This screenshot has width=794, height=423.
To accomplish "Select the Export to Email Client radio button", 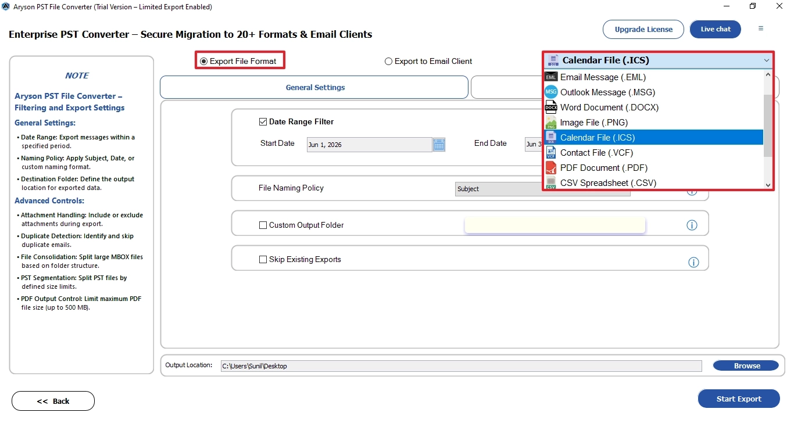I will 388,62.
